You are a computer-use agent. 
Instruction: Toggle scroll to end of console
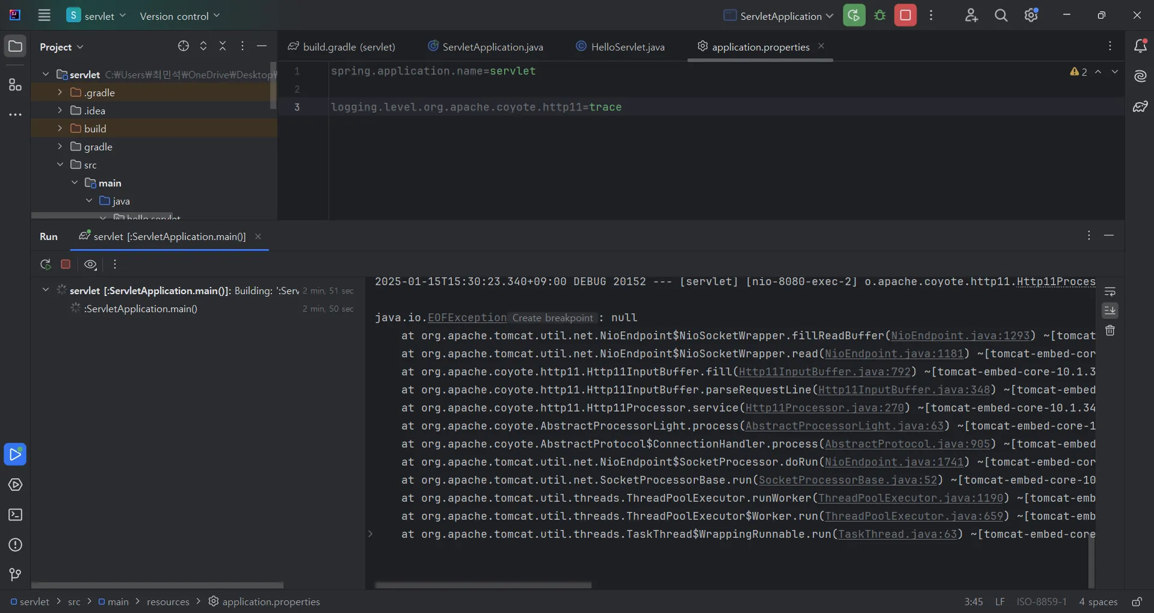coord(1110,310)
